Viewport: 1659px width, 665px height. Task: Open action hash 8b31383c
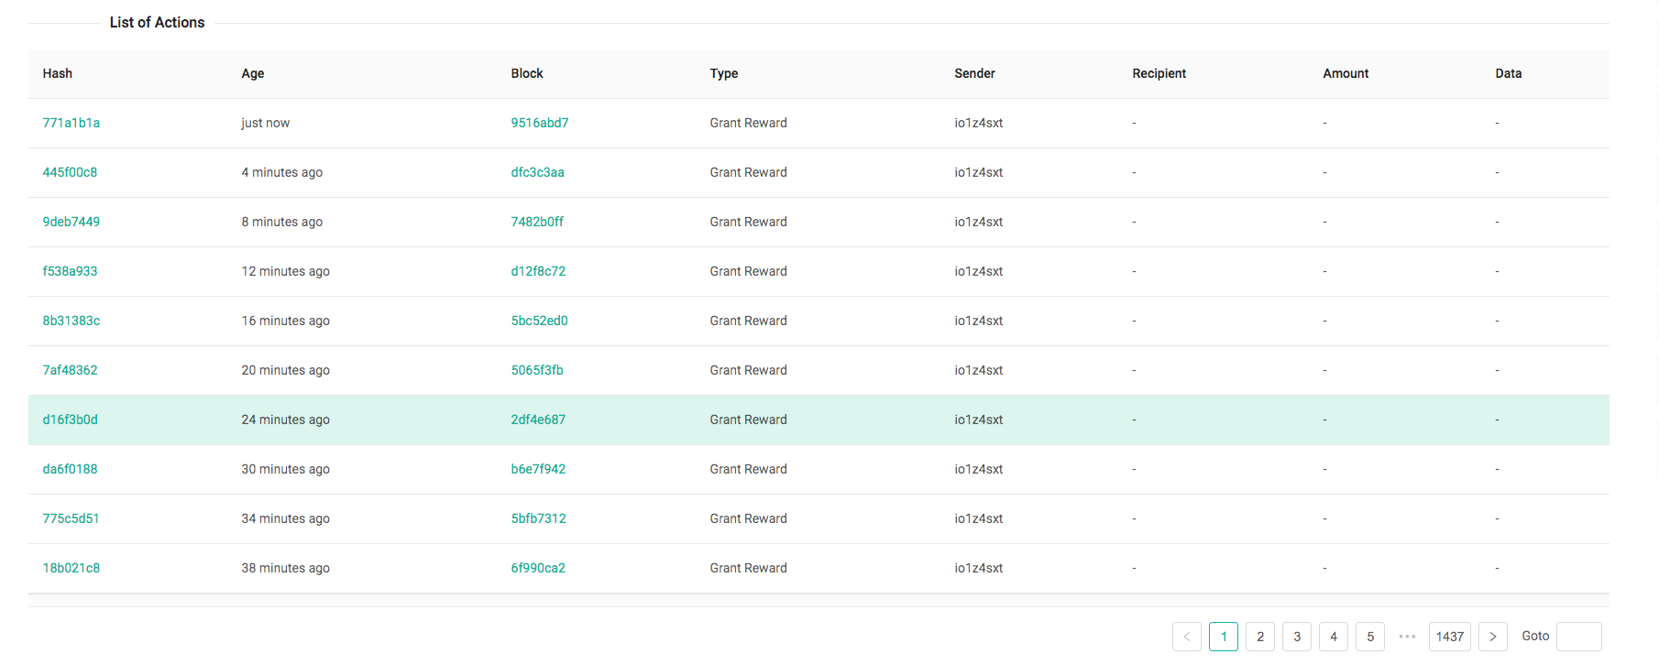pos(71,321)
